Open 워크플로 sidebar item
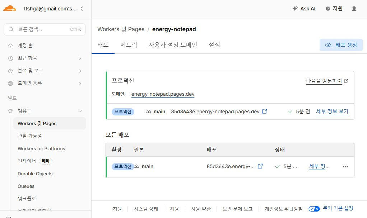The width and height of the screenshot is (367, 218). [x=27, y=199]
